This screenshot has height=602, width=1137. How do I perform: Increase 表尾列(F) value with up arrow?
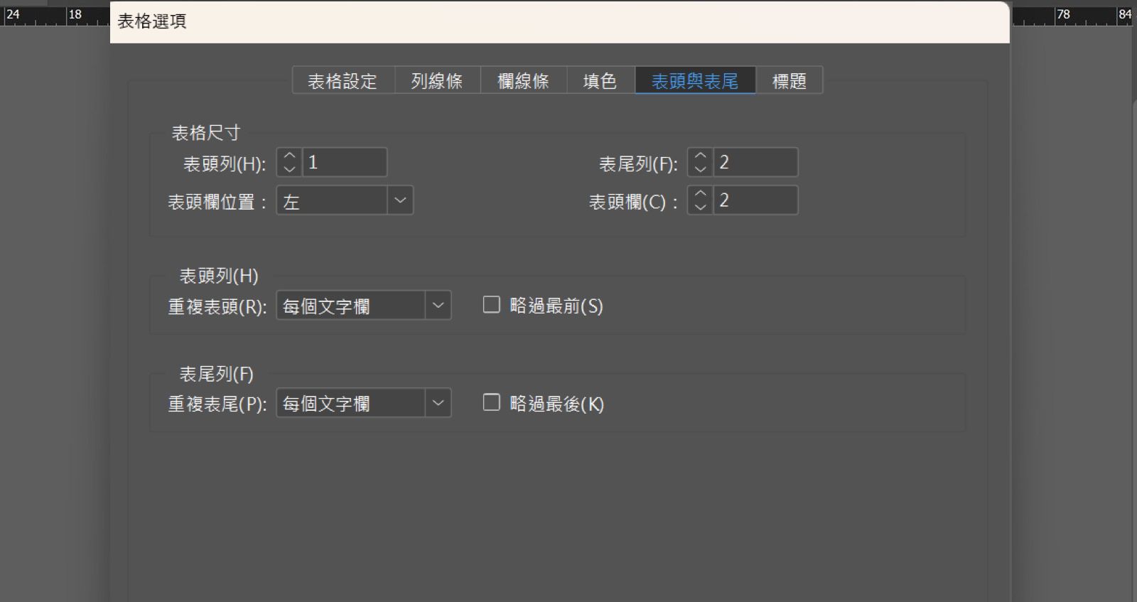click(700, 156)
